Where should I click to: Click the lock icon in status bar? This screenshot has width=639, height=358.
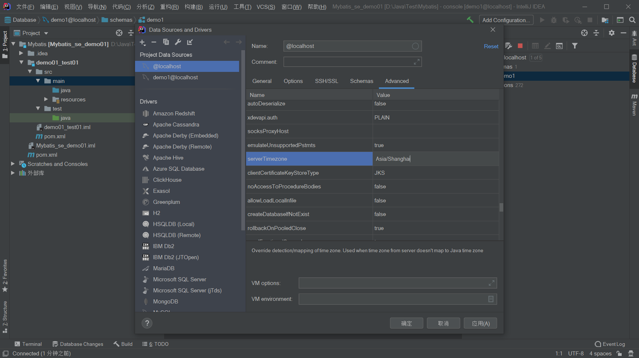point(619,354)
